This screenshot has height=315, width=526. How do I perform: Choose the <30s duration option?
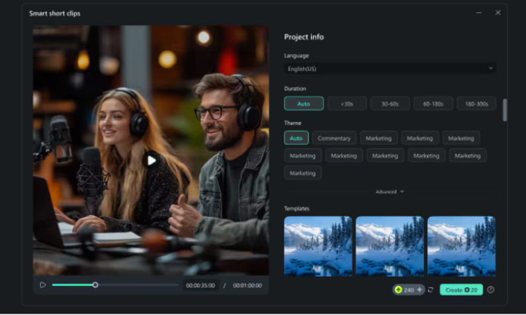(347, 104)
